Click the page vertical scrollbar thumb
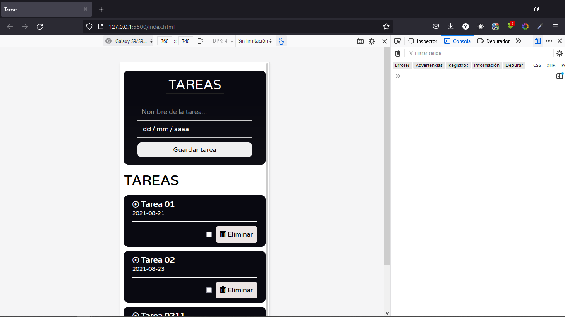 click(387, 156)
